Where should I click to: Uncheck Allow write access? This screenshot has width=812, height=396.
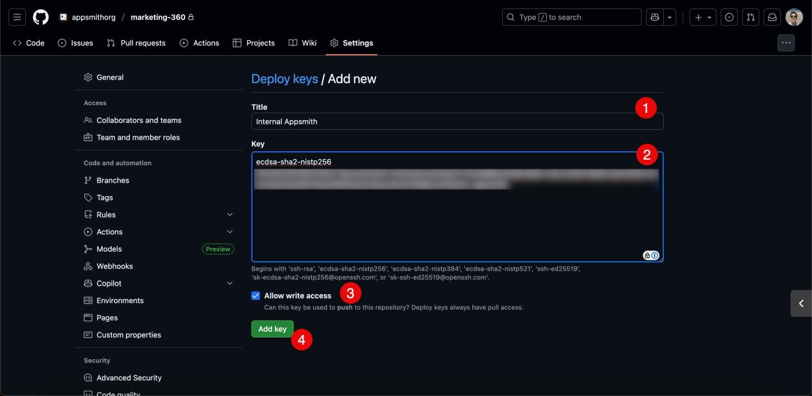[255, 295]
